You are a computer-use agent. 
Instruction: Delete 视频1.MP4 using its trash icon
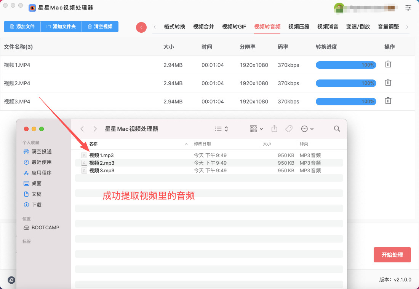point(388,64)
